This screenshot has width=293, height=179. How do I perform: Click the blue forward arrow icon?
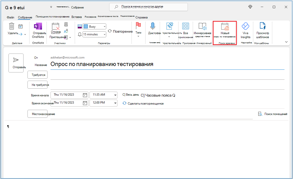pyautogui.click(x=20, y=34)
